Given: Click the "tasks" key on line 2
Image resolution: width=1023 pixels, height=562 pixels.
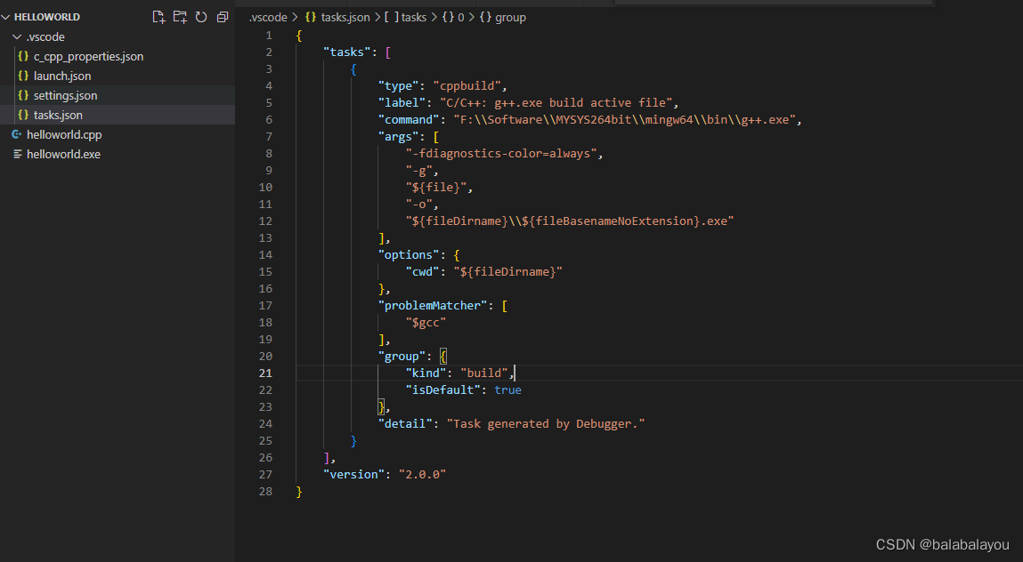Looking at the screenshot, I should pyautogui.click(x=347, y=52).
